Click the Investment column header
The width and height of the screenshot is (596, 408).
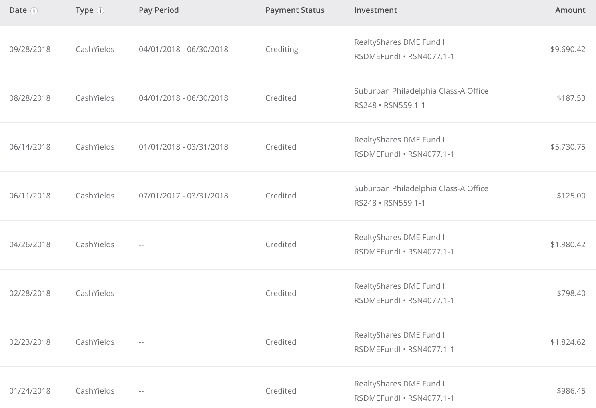tap(375, 10)
